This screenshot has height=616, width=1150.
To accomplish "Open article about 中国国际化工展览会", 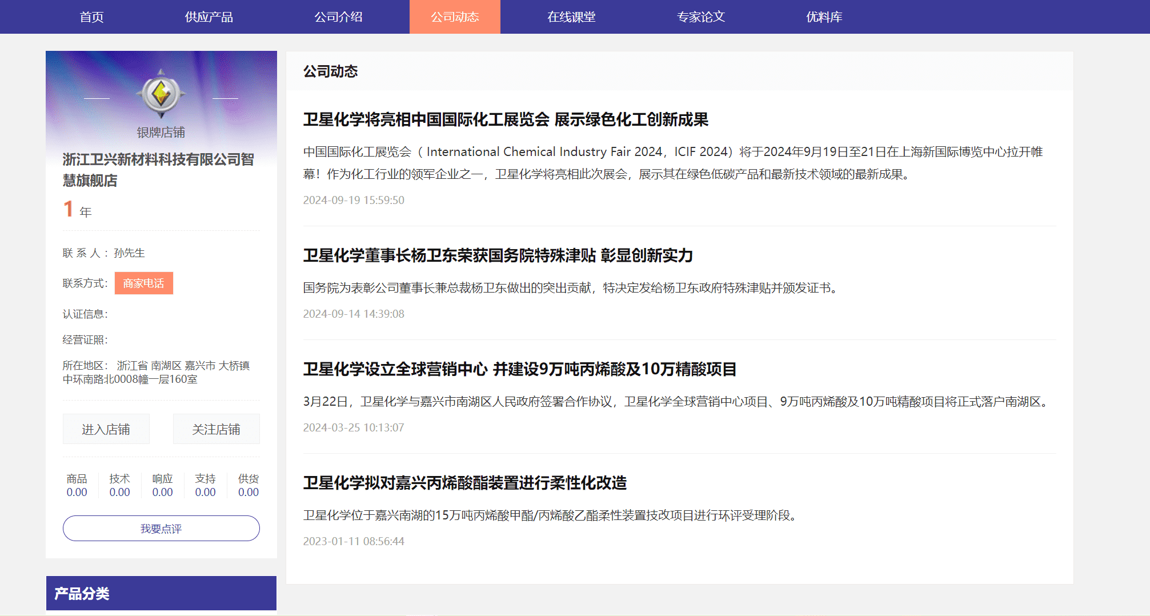I will pyautogui.click(x=506, y=119).
